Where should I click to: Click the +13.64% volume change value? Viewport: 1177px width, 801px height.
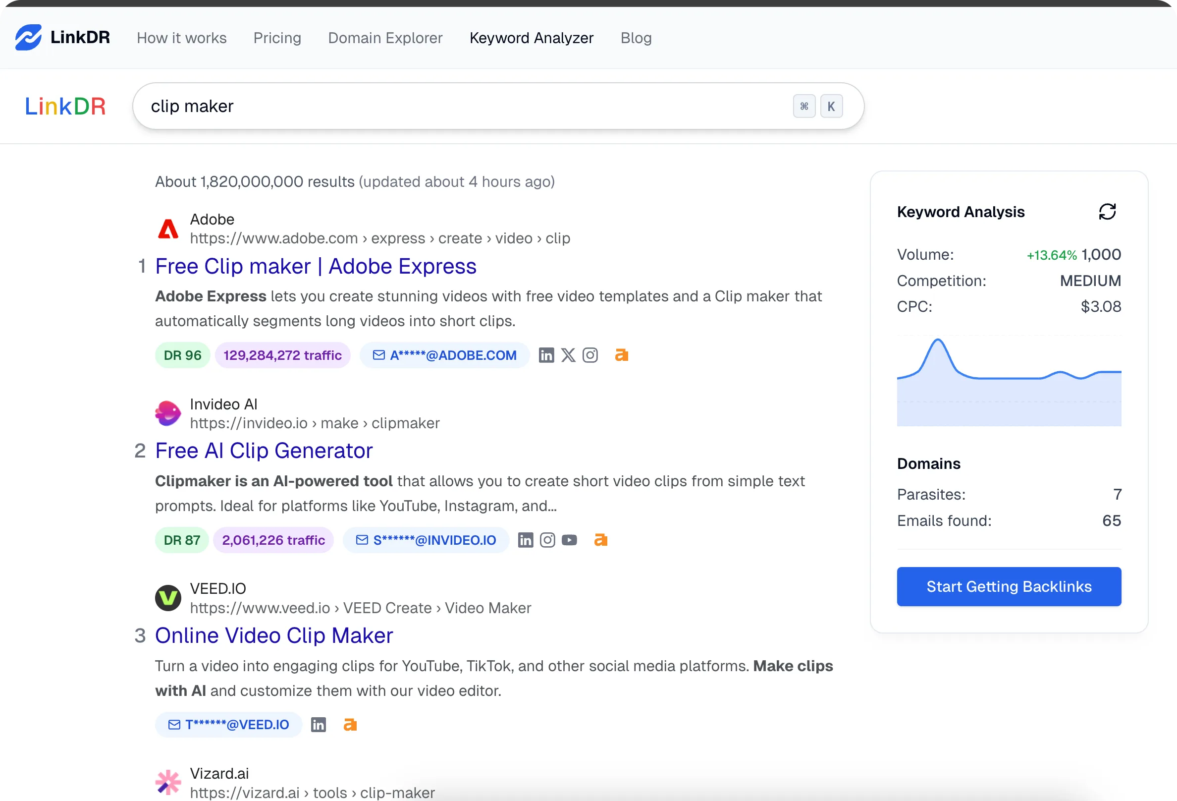click(1051, 255)
